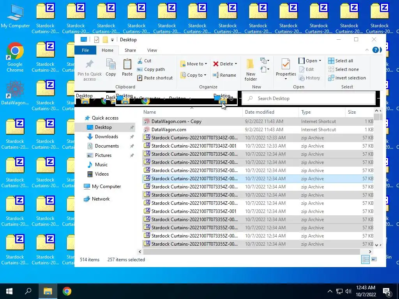Open Music in the navigation pane
Screen dimensions: 399x299
tap(101, 165)
